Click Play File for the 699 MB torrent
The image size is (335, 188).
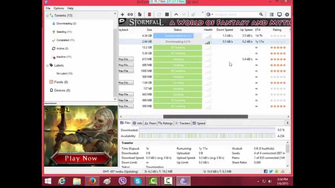[126, 65]
